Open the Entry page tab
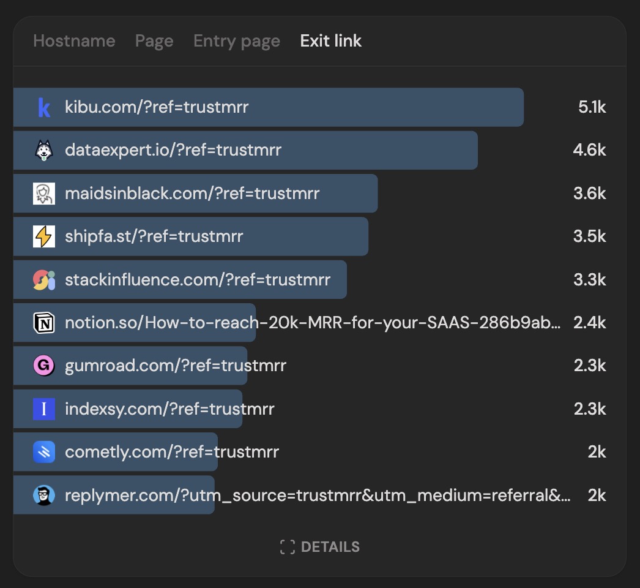 (237, 41)
